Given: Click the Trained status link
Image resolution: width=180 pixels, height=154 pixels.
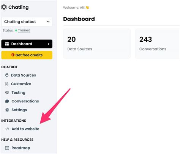Looking at the screenshot, I should (24, 30).
